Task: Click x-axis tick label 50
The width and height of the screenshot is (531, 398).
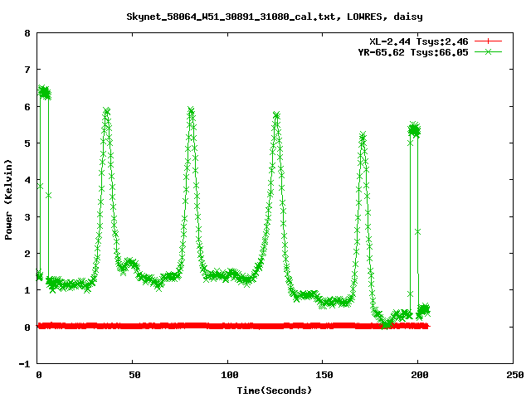Action: tap(134, 375)
